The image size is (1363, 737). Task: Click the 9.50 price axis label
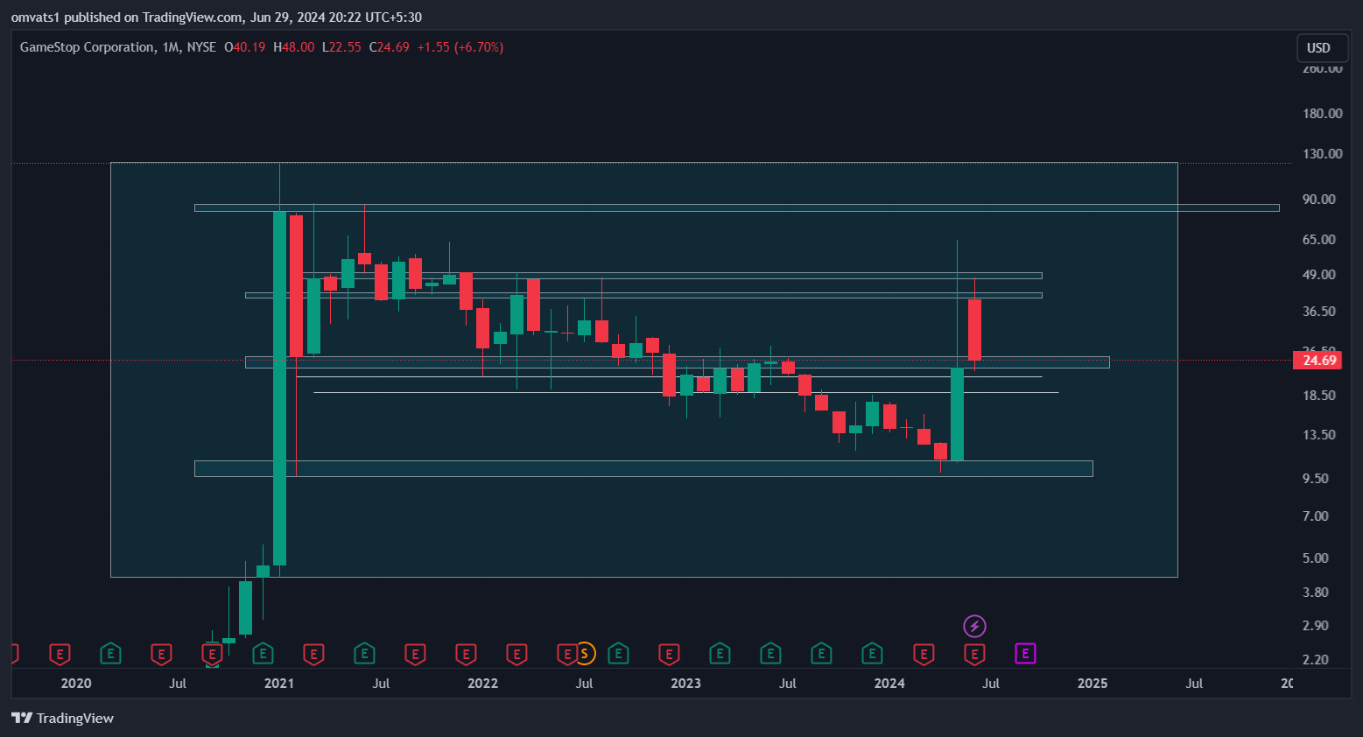[x=1316, y=478]
